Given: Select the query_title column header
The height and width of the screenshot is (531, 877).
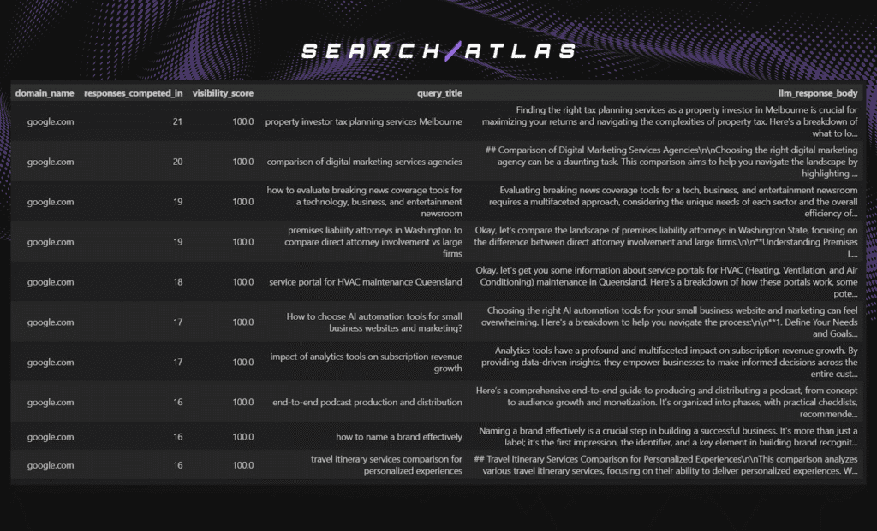Looking at the screenshot, I should tap(439, 93).
